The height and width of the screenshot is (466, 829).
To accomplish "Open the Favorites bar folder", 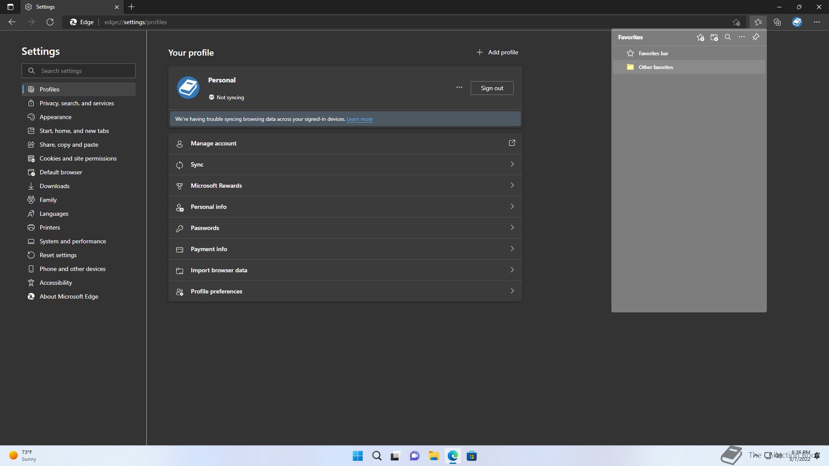I will (x=689, y=54).
